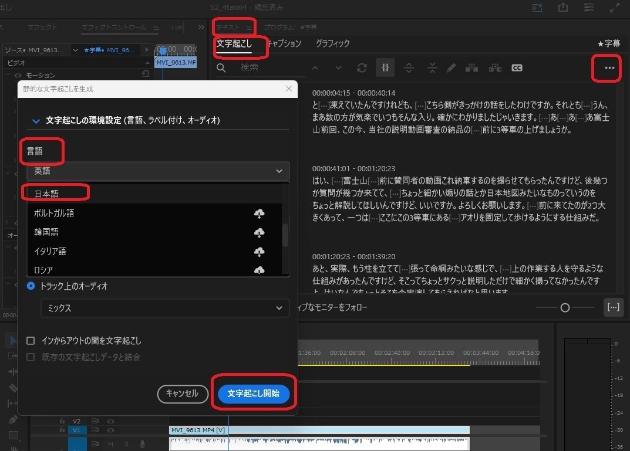
Task: Collapse the 文字起こしの環境設定 section chevron
Action: pyautogui.click(x=36, y=120)
